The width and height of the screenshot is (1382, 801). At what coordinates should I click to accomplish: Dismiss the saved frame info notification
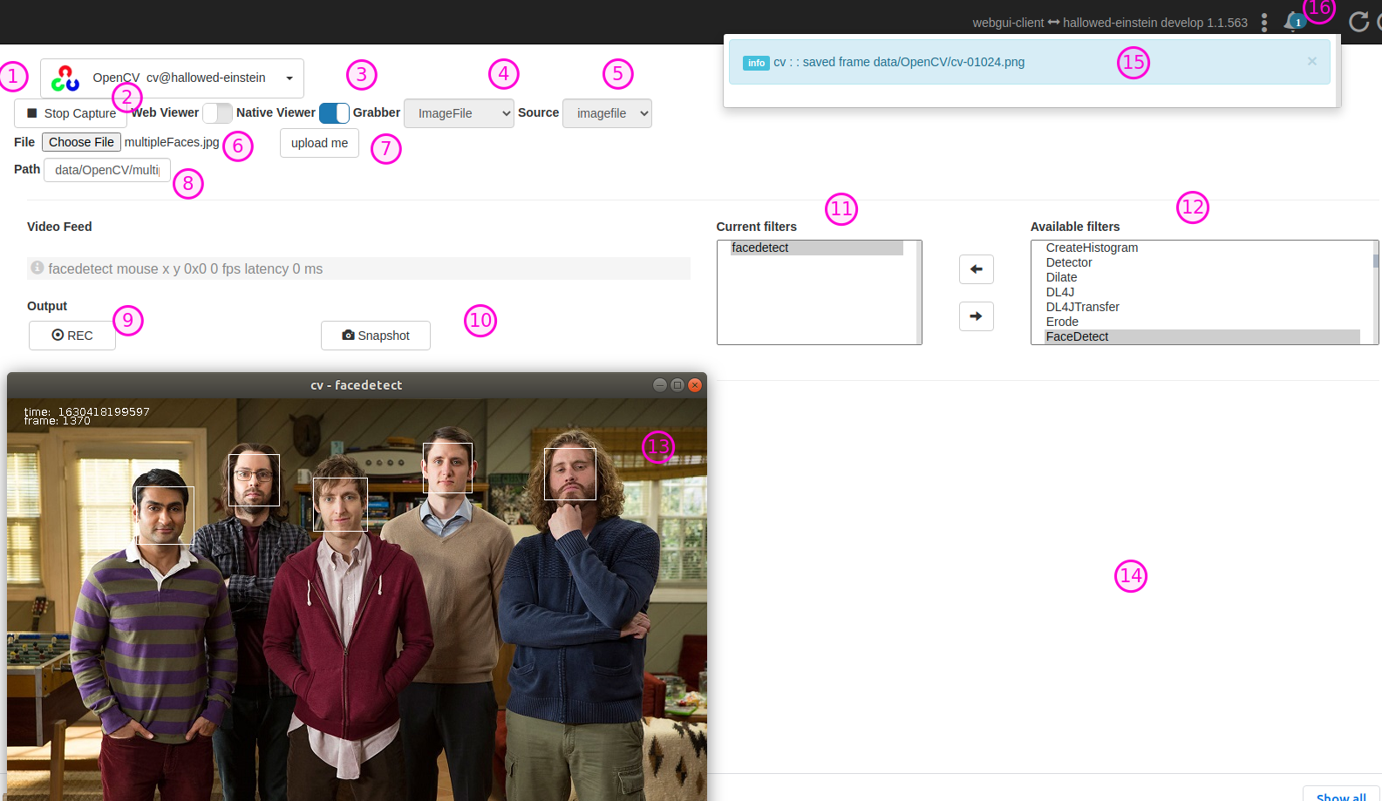click(x=1311, y=61)
